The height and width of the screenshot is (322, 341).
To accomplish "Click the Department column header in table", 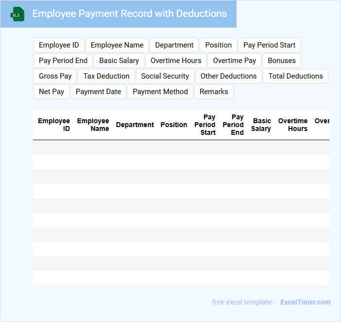I will (x=135, y=125).
